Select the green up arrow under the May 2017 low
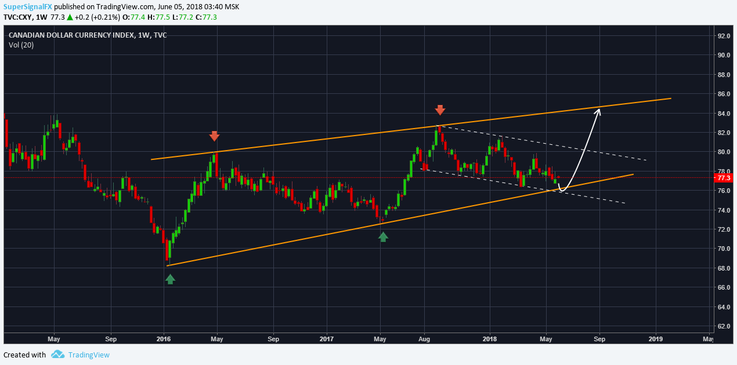Screen dimensions: 737x365 pyautogui.click(x=383, y=236)
